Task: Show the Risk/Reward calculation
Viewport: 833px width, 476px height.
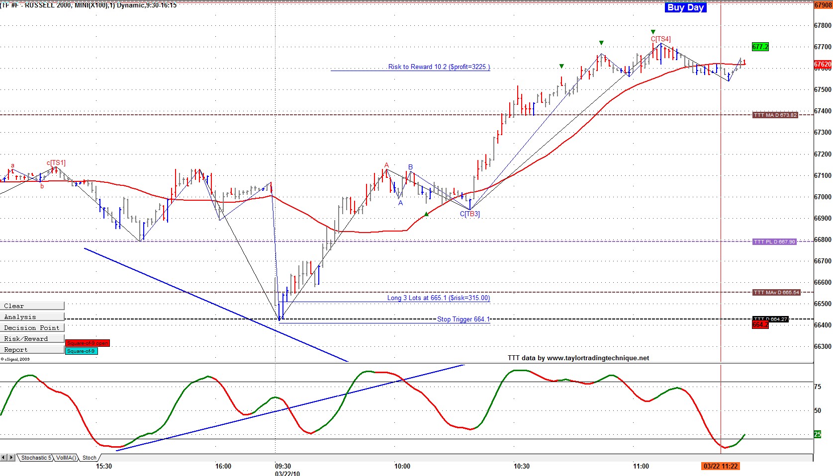Action: click(32, 338)
